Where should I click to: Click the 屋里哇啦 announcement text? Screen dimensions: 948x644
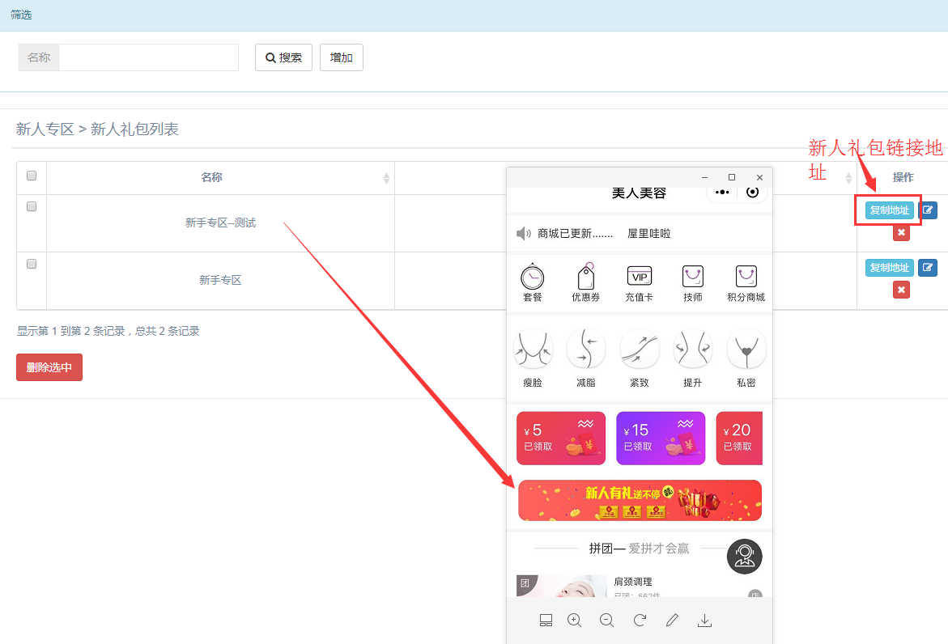[x=648, y=233]
